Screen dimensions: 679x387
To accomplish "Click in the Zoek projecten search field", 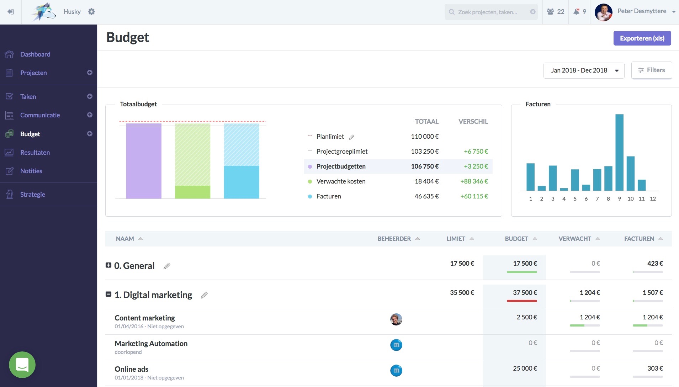I will pyautogui.click(x=491, y=12).
